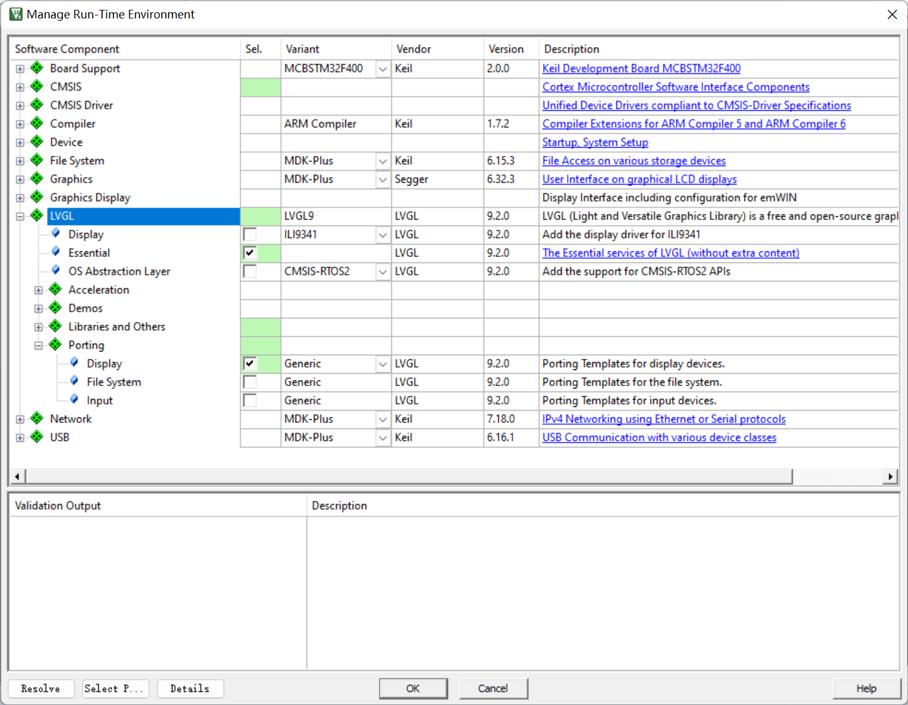The height and width of the screenshot is (705, 908).
Task: Uncheck the Porting Display checkbox
Action: point(249,363)
